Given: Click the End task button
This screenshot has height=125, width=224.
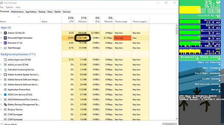Looking at the screenshot, I should tap(169, 124).
